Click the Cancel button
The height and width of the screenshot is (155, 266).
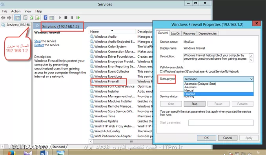pos(228,138)
